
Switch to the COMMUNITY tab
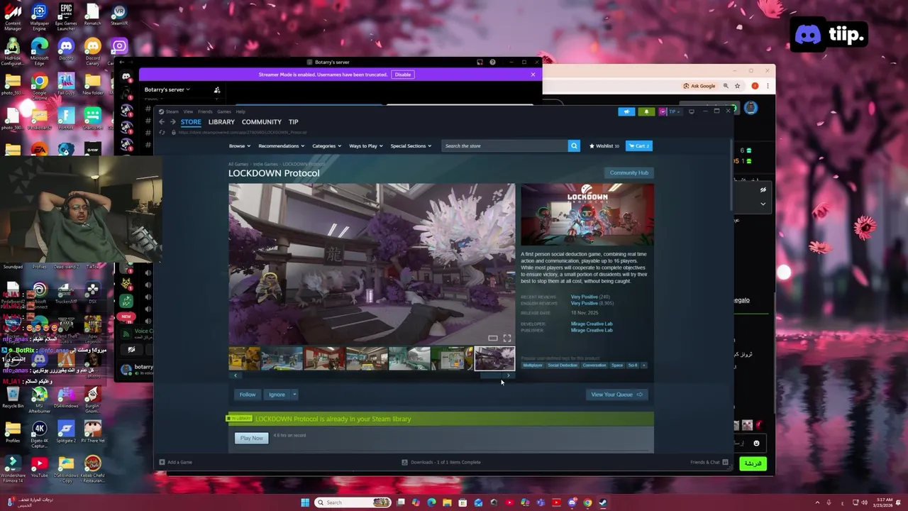point(262,122)
